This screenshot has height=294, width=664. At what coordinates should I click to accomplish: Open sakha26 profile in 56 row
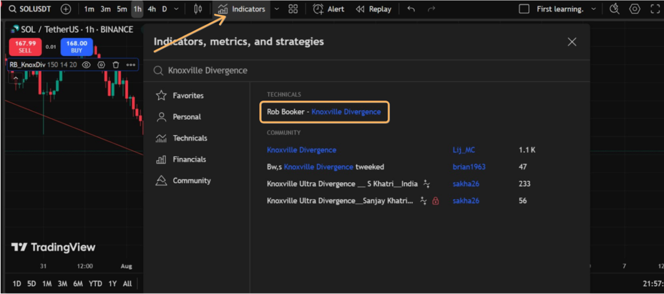click(466, 201)
